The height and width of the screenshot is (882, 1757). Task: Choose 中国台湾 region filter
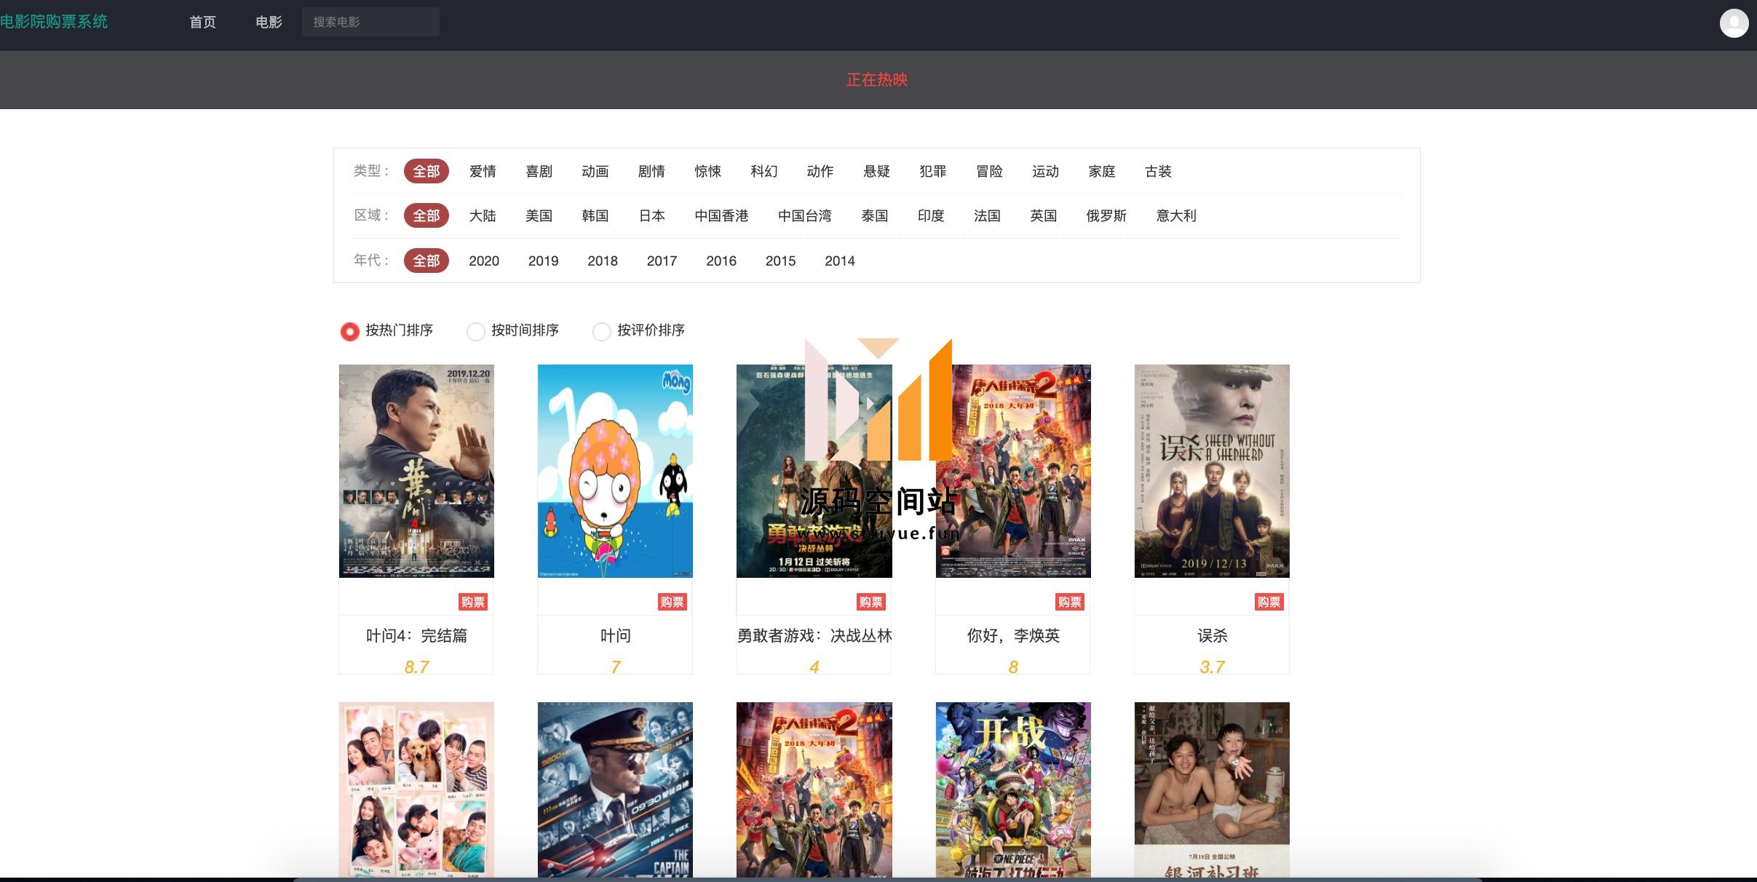click(x=804, y=215)
